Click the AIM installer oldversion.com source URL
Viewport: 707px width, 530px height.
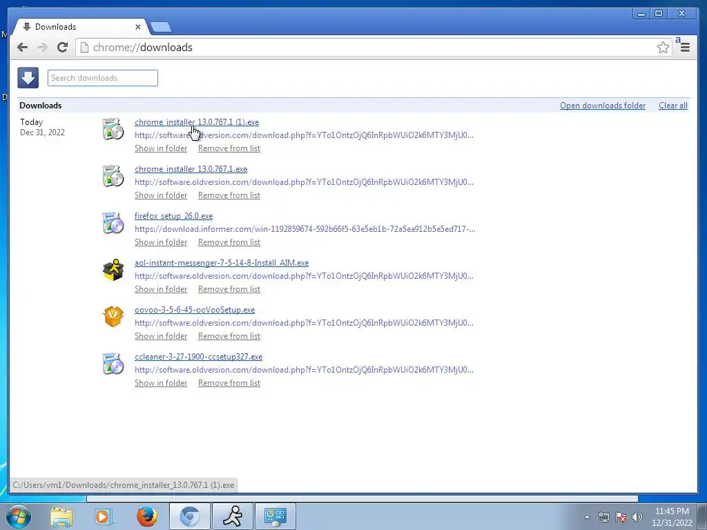click(304, 276)
